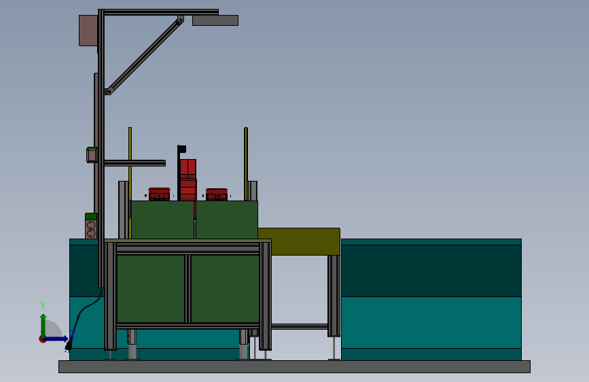Select the diagonal brace strut of the overhead arm
Screen dimensions: 589x382
tap(145, 55)
